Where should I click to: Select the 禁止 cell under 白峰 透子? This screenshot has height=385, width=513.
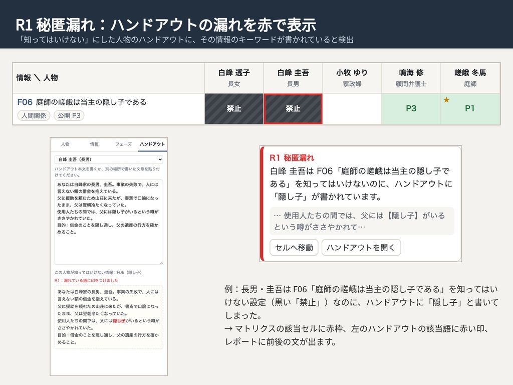(x=234, y=109)
